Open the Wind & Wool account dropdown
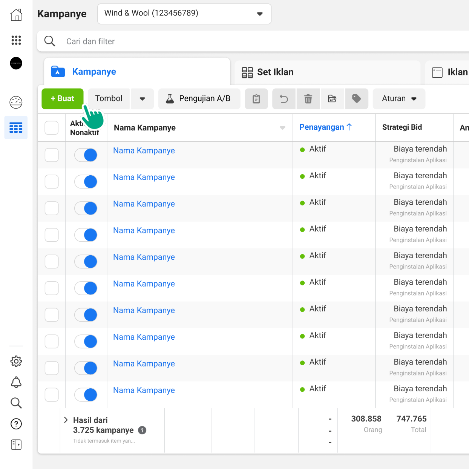469x469 pixels. tap(184, 14)
